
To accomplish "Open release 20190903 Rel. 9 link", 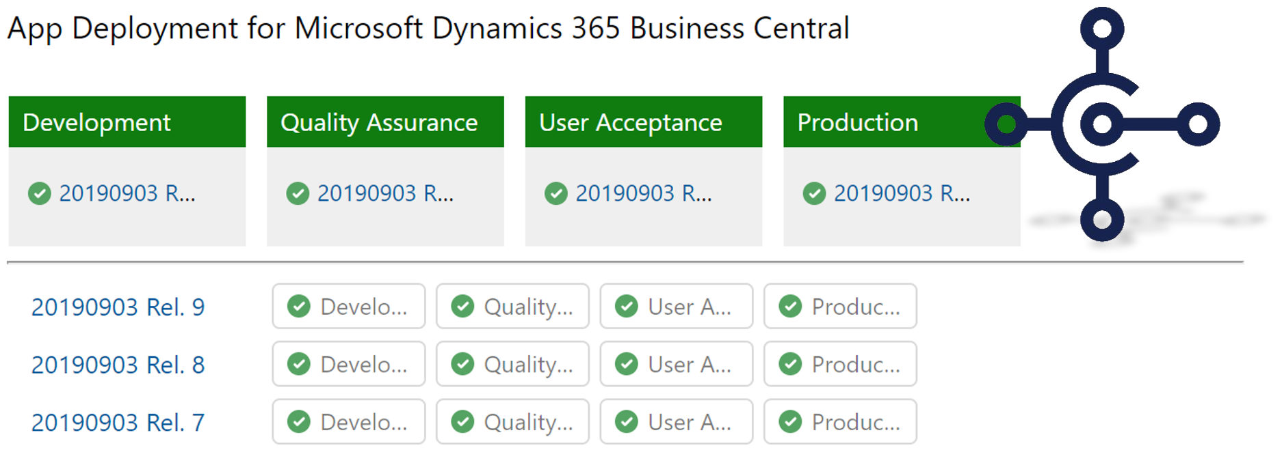I will point(118,307).
